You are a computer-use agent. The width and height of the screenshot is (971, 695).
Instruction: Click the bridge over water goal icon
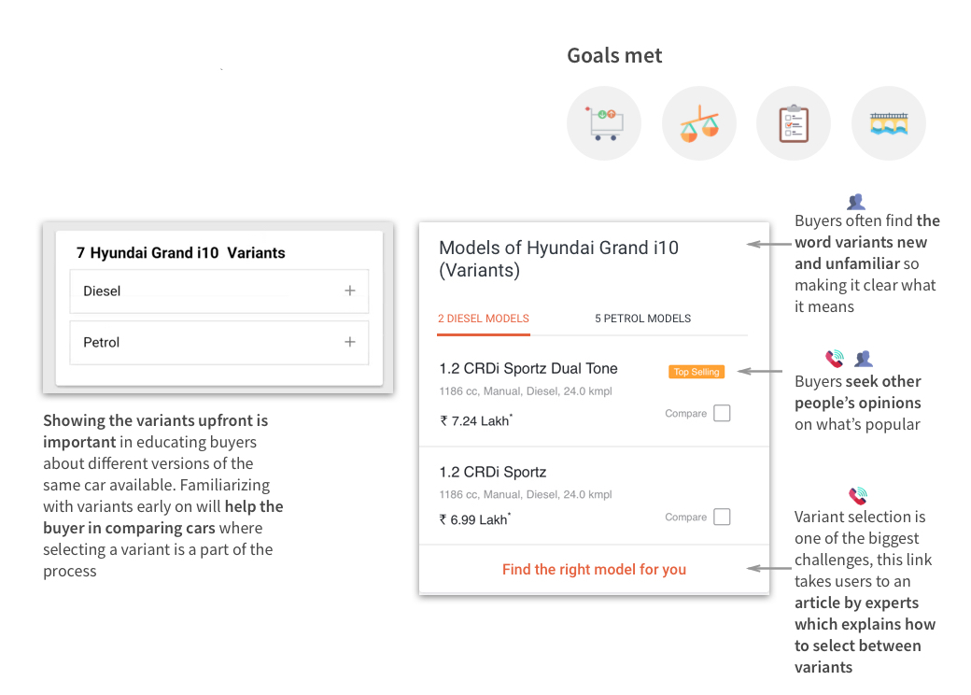(x=888, y=123)
